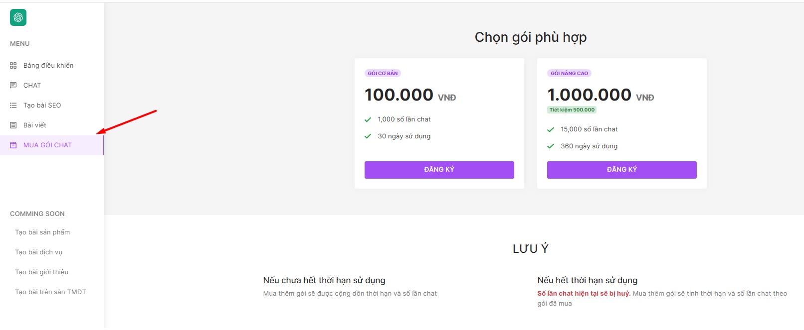Click the Bảng điều khiển dashboard grid icon

pyautogui.click(x=13, y=66)
